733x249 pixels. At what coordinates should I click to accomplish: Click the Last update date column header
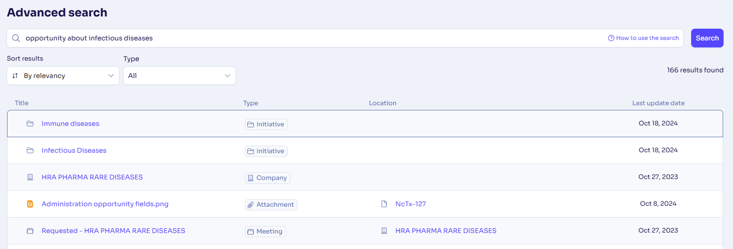point(658,103)
